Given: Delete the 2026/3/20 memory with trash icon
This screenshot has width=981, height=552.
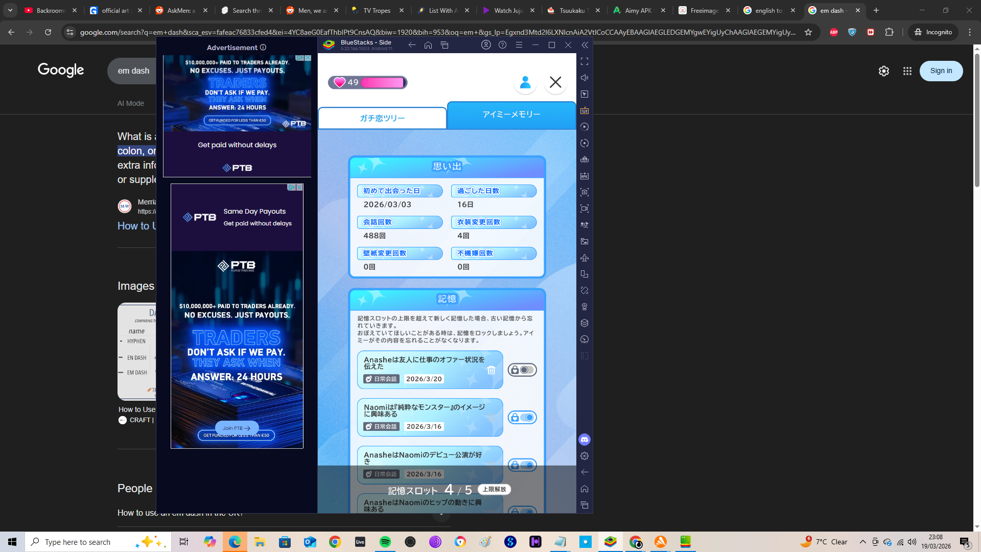Looking at the screenshot, I should pyautogui.click(x=491, y=370).
